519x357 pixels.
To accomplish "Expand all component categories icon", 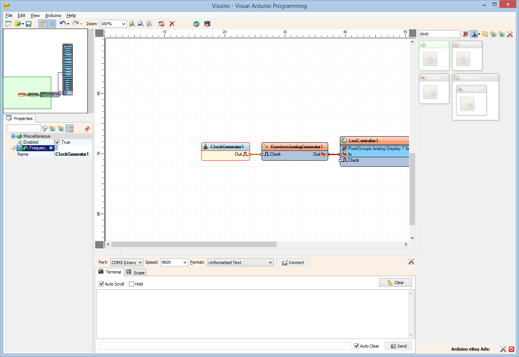I will pos(493,34).
